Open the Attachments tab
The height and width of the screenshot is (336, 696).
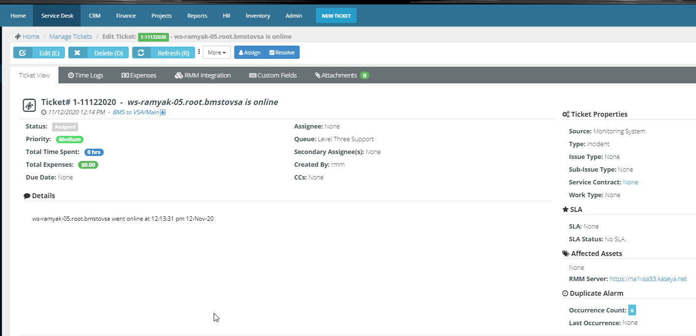pos(341,76)
